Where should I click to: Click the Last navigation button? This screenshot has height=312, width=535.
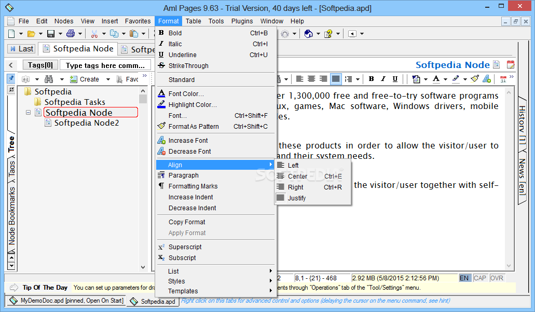click(21, 49)
